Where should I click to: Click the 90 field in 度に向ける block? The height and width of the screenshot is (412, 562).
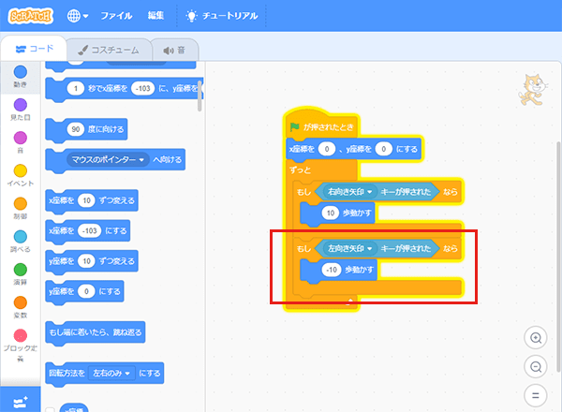[x=75, y=129]
